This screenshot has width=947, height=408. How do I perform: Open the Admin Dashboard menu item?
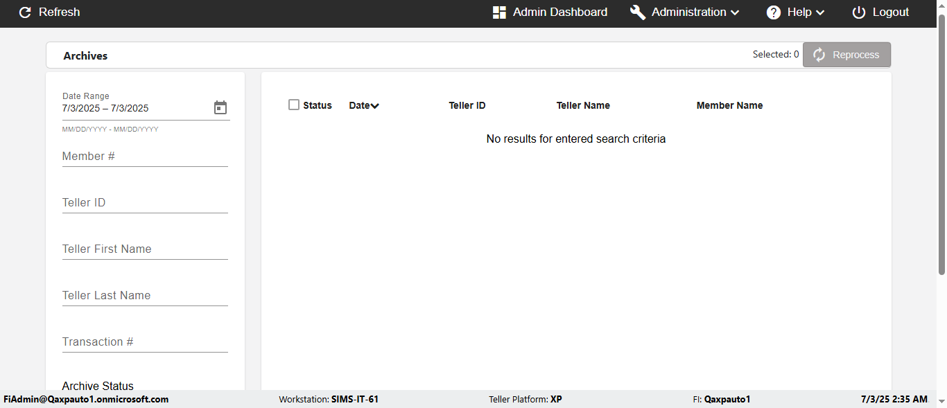[x=559, y=12]
